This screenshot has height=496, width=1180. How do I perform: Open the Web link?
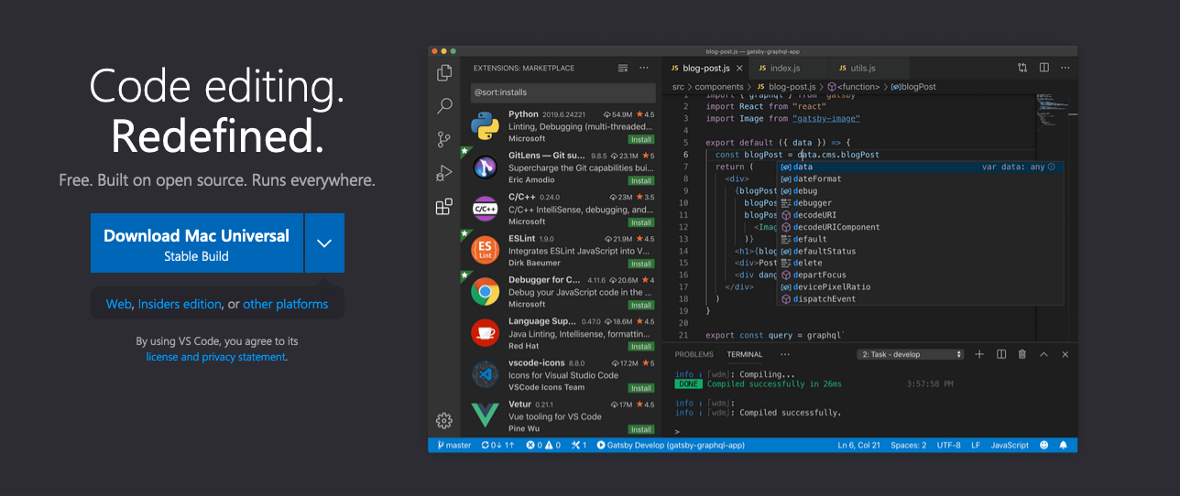118,304
